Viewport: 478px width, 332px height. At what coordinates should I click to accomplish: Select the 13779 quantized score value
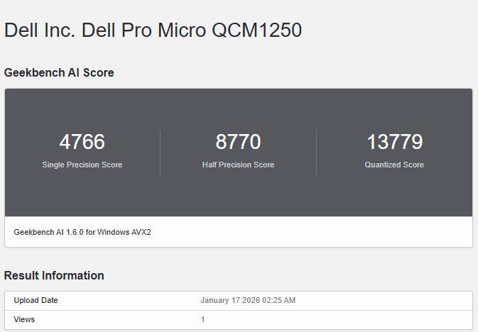(x=394, y=142)
